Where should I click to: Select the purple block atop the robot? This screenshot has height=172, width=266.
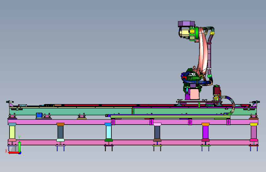coord(186,24)
